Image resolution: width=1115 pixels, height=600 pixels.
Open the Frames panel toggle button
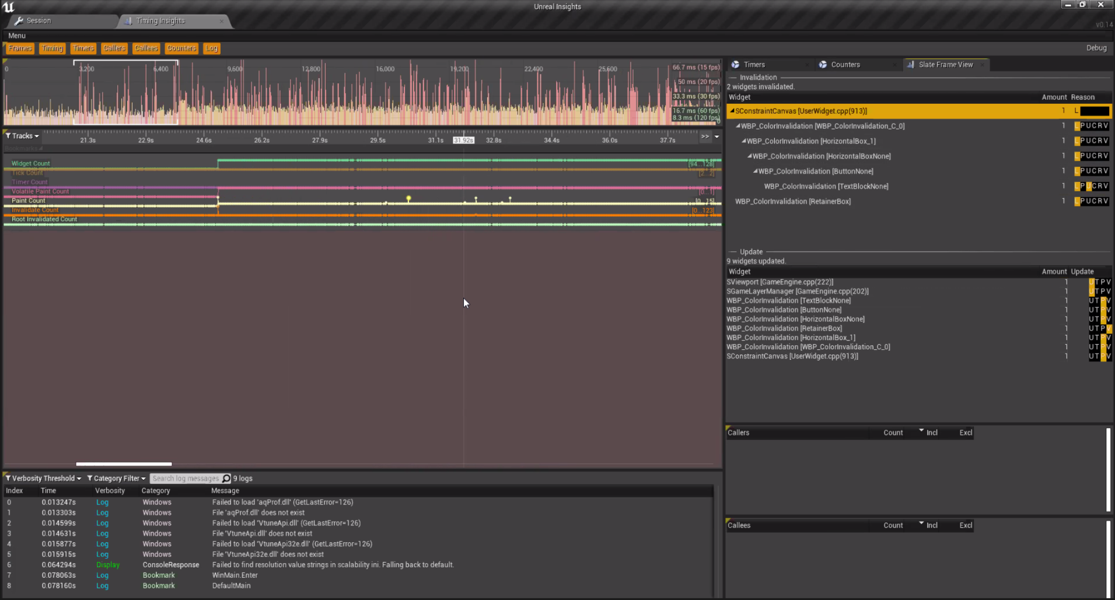[19, 48]
